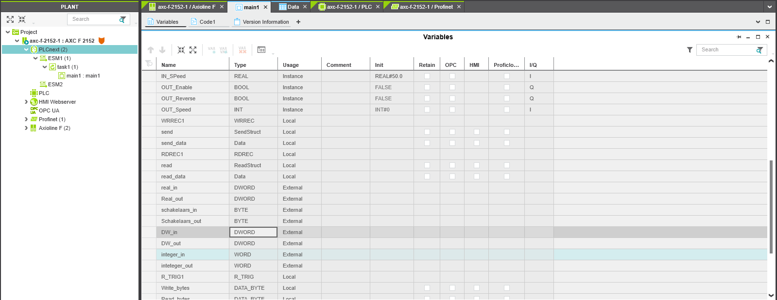
Task: Click collapse all icon in PLANT panel
Action: point(22,19)
